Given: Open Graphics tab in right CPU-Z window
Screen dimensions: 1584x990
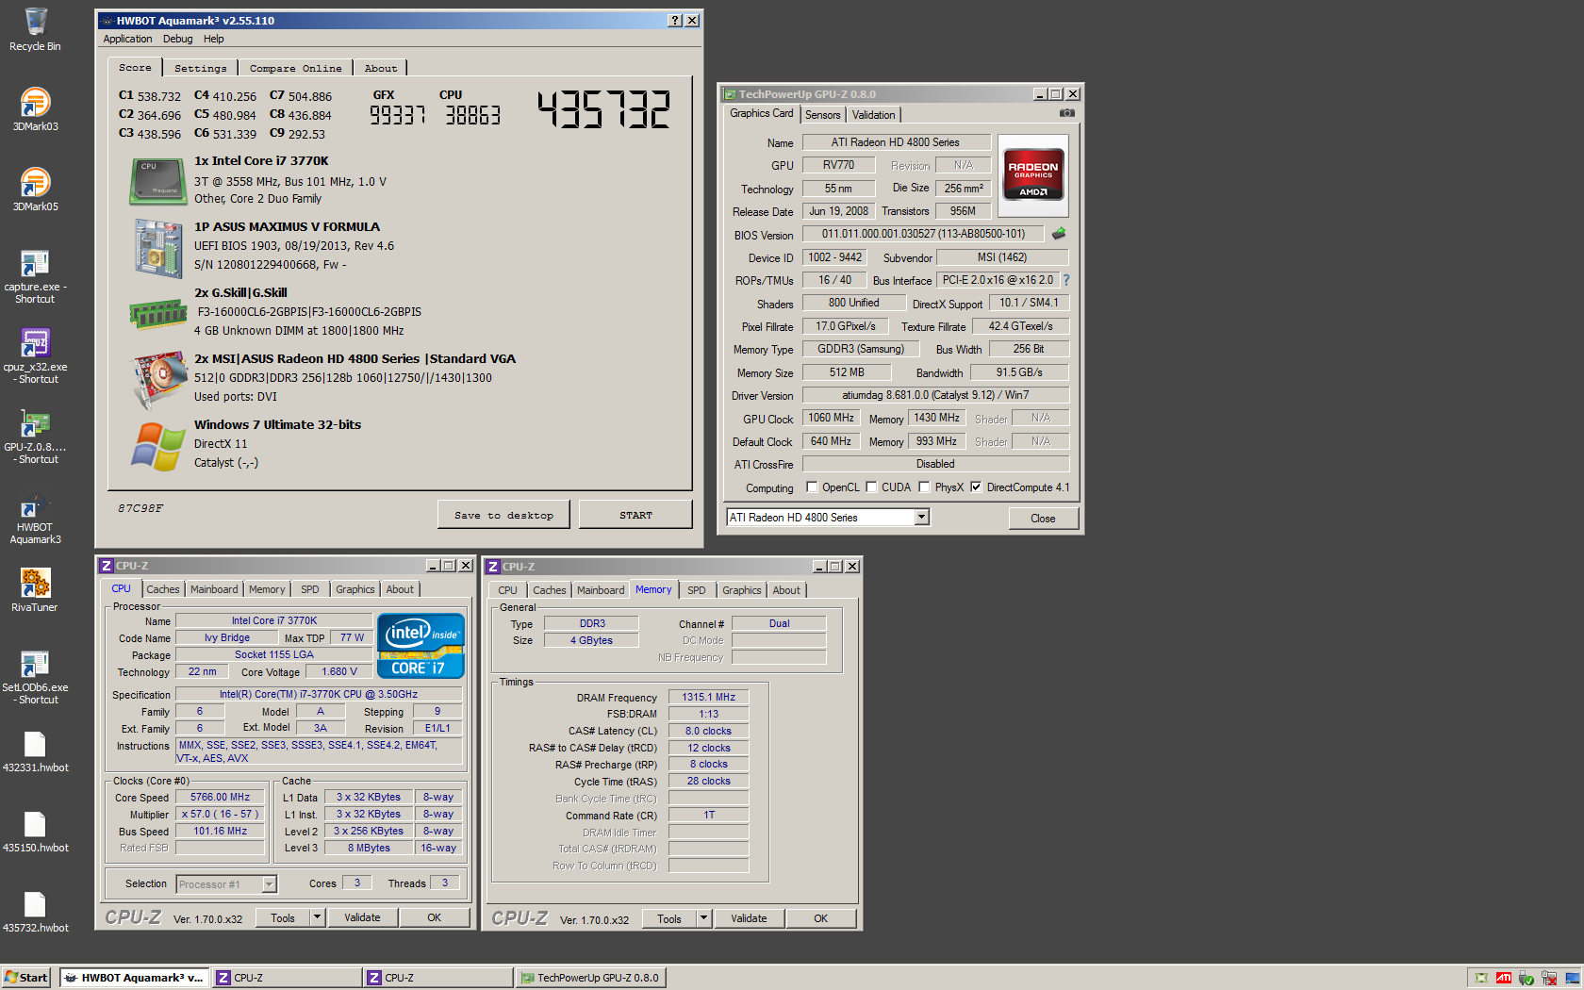Looking at the screenshot, I should [741, 590].
